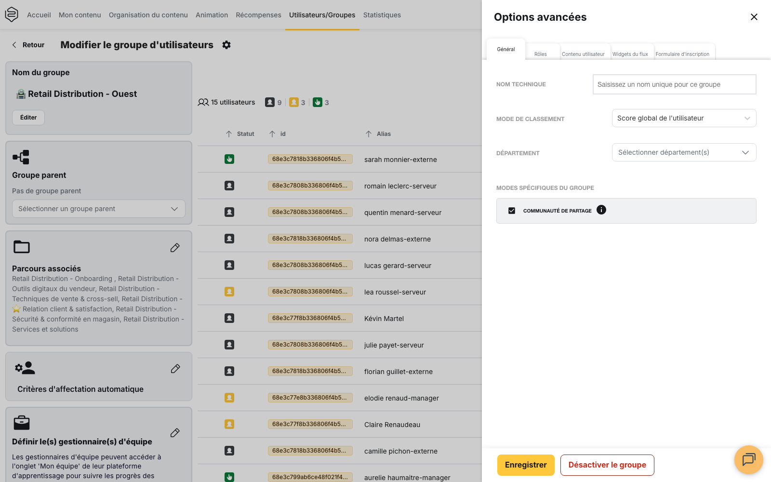Uncheck the Communauté de partage checkbox

(512, 211)
